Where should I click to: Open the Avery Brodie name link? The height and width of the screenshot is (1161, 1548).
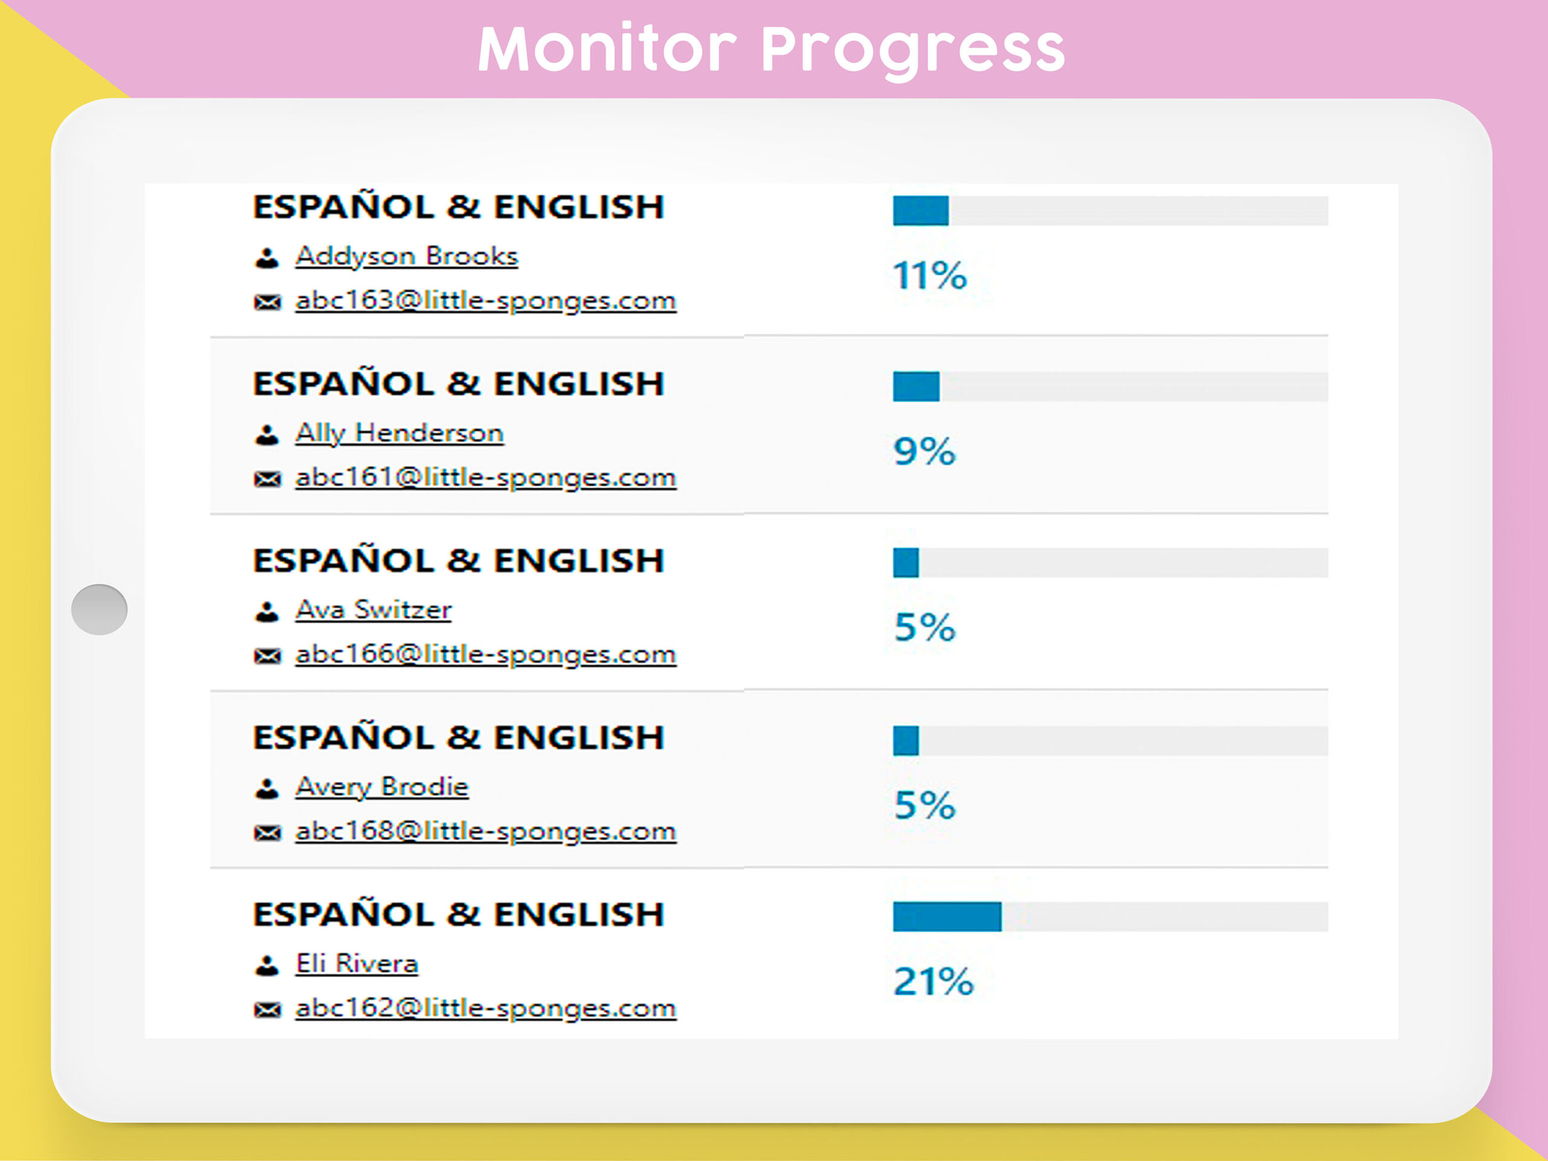(x=382, y=787)
